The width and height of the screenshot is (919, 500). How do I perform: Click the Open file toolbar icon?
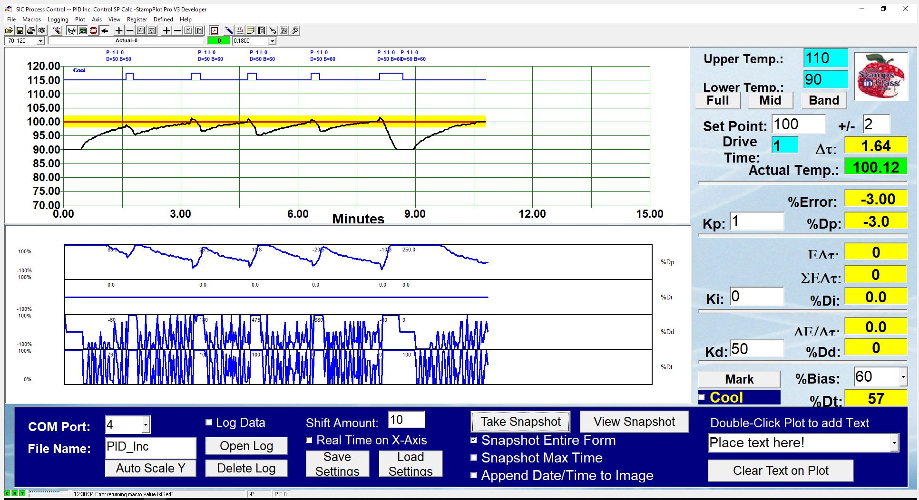tap(9, 30)
